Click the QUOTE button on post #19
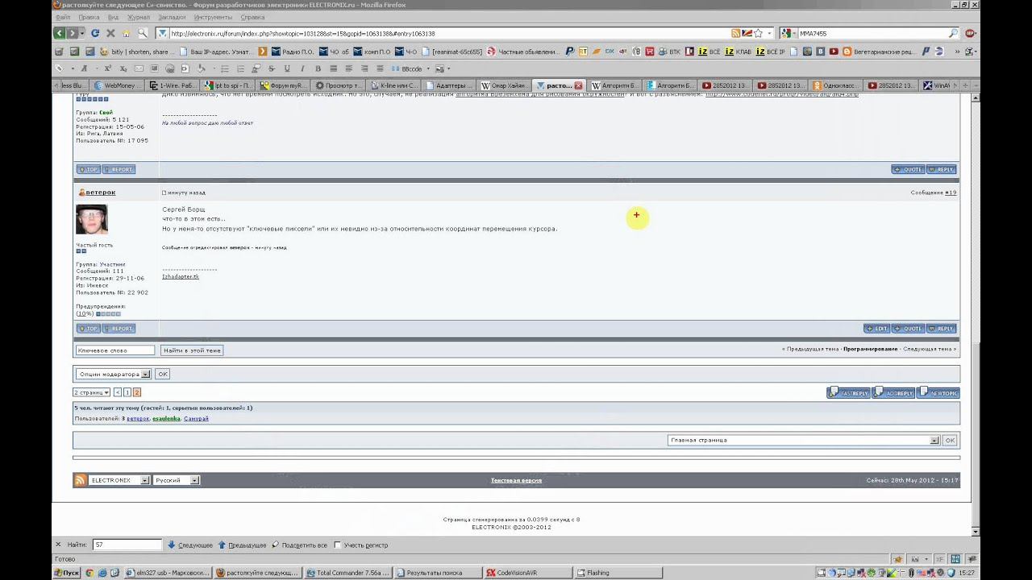 click(909, 329)
